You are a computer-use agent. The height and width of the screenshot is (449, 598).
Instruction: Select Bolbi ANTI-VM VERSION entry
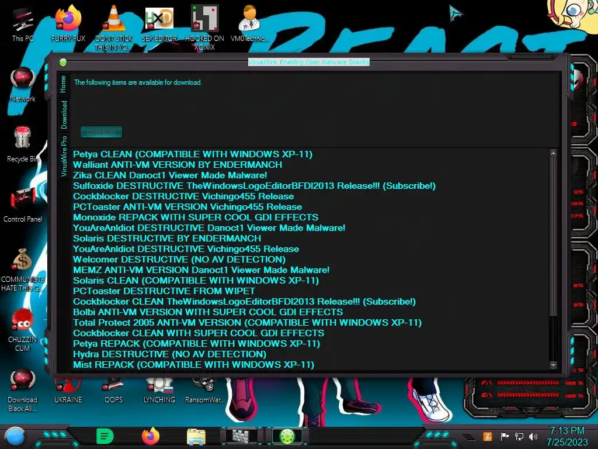point(208,312)
